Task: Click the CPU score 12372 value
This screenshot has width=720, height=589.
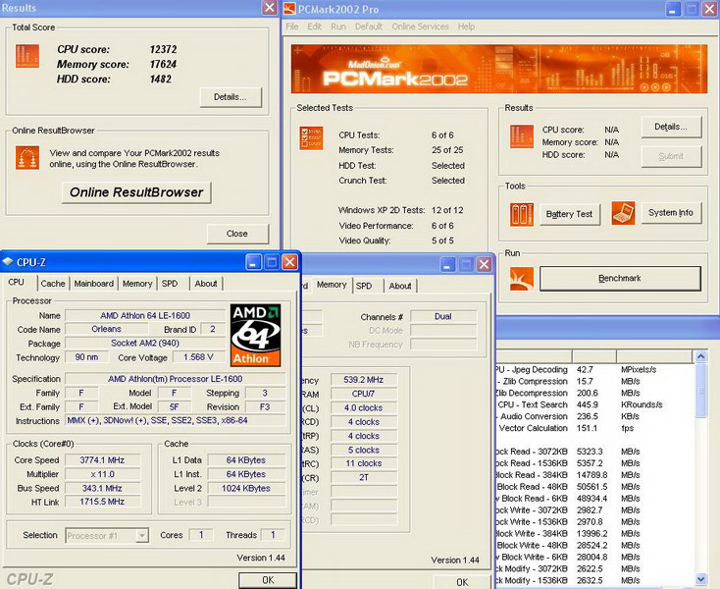Action: coord(163,50)
